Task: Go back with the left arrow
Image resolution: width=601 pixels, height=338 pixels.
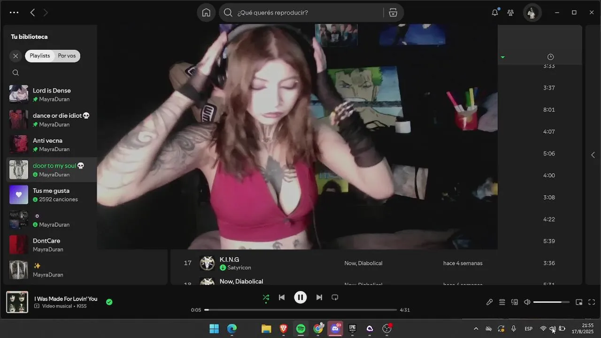Action: point(32,13)
